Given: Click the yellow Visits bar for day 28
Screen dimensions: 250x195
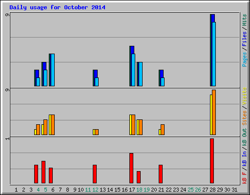Looking at the screenshot, I should click(211, 115).
